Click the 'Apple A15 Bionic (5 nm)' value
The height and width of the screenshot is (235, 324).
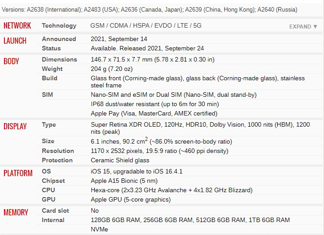tap(124, 181)
